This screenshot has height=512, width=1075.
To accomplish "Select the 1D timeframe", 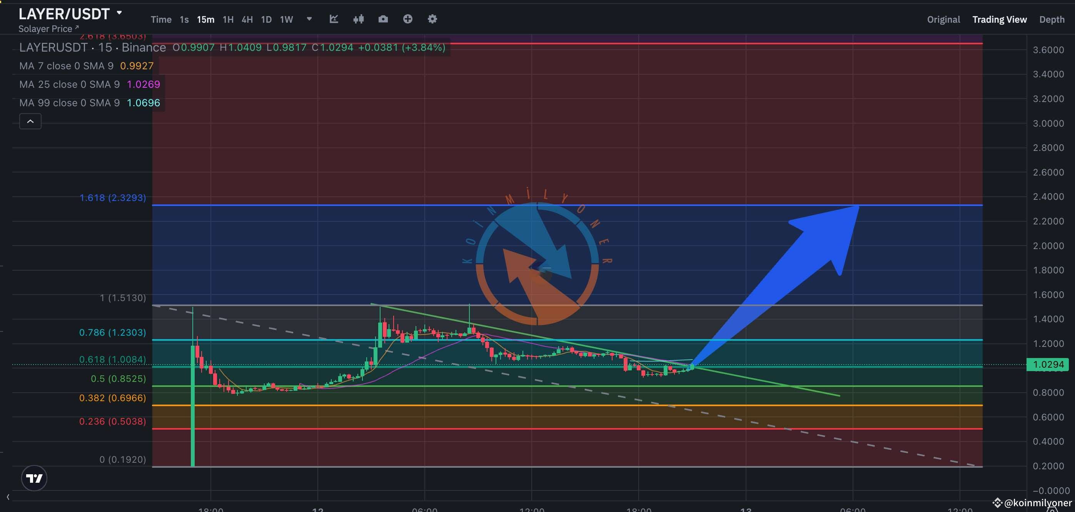I will coord(266,19).
